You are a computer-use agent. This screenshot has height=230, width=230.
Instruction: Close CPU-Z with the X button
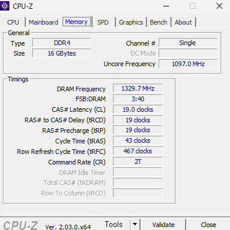(219, 6)
